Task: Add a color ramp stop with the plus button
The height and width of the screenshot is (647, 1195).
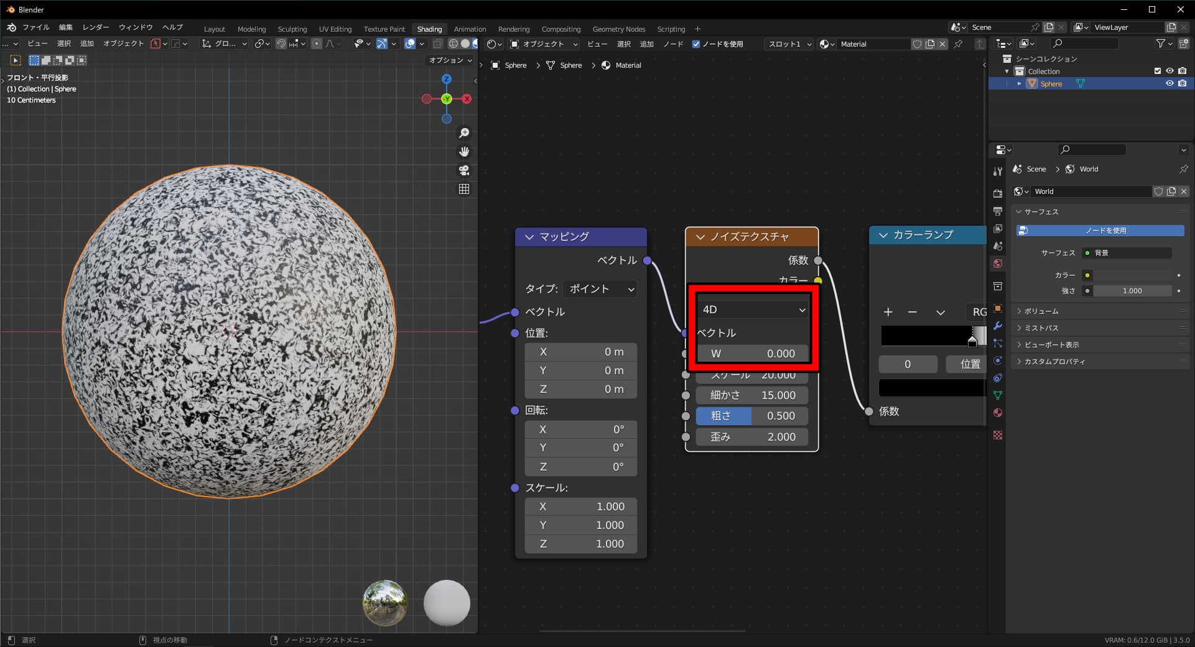Action: click(x=888, y=312)
